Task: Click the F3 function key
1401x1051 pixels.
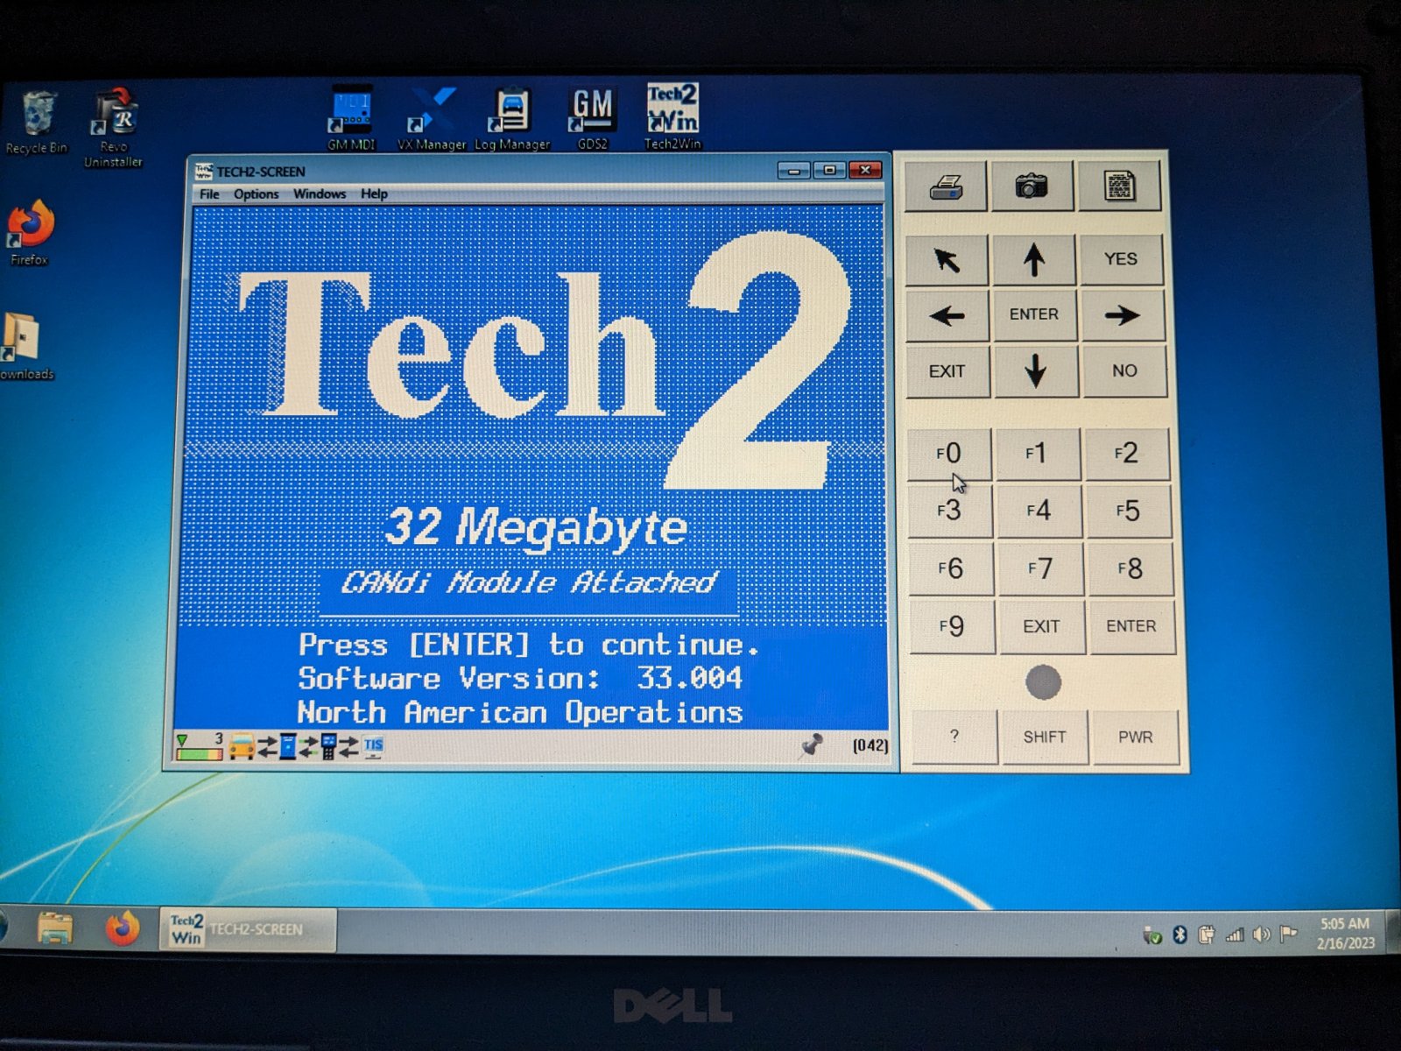Action: [950, 511]
